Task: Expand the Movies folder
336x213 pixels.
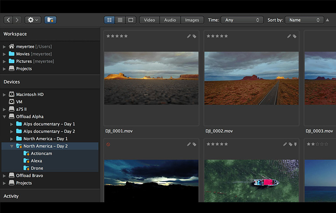Action: pyautogui.click(x=4, y=54)
